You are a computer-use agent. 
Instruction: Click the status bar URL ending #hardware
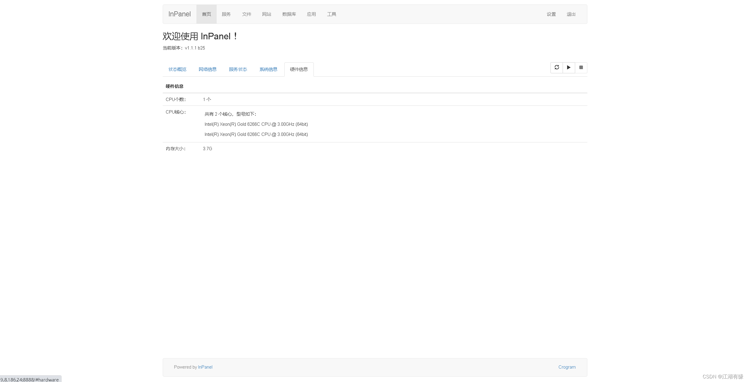(x=30, y=380)
